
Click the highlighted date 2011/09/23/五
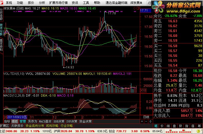17,117
